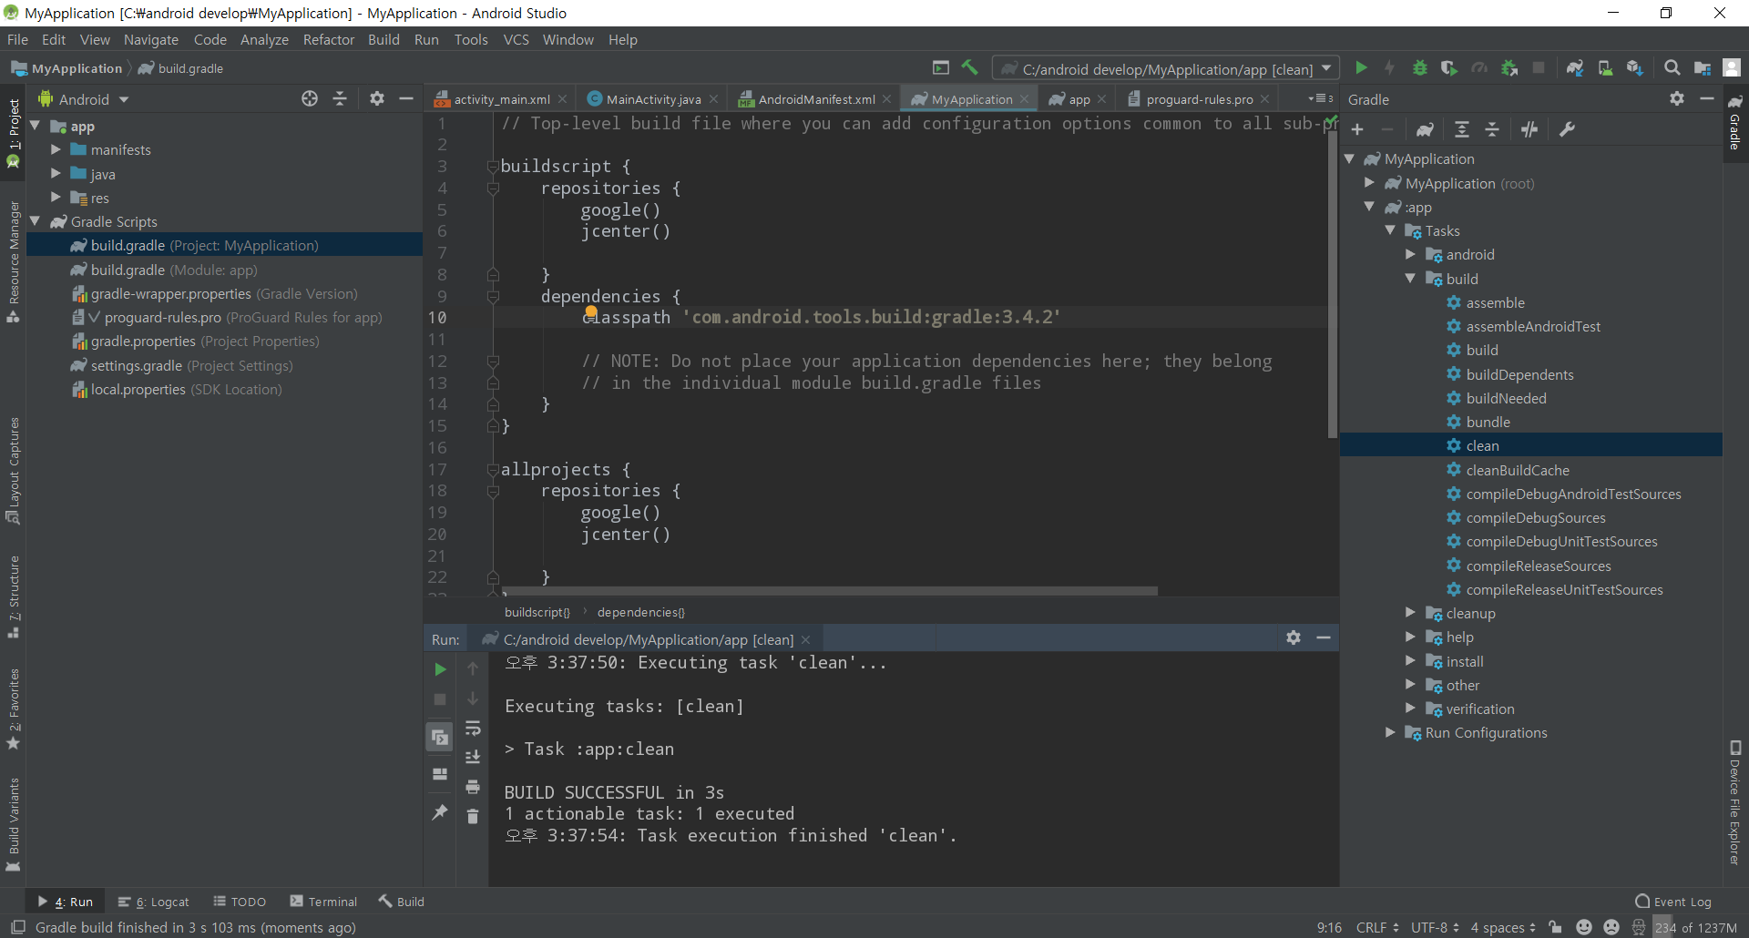Viewport: 1749px width, 938px height.
Task: Open build.gradle (Module: app) file
Action: 173,270
